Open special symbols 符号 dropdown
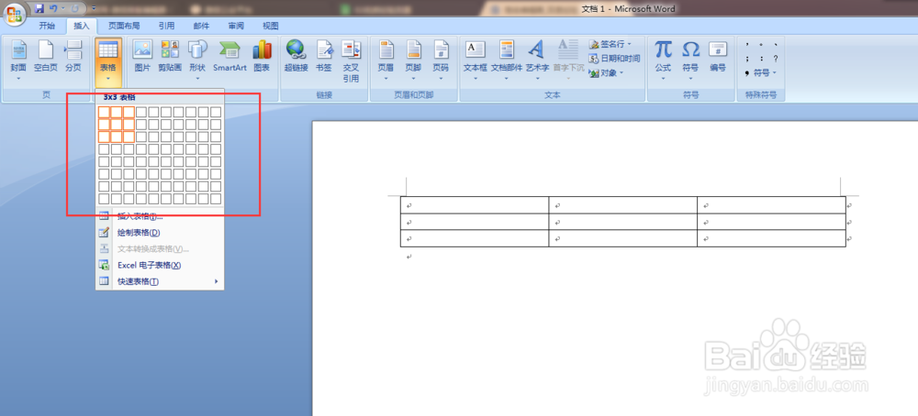Image resolution: width=918 pixels, height=416 pixels. pos(761,73)
